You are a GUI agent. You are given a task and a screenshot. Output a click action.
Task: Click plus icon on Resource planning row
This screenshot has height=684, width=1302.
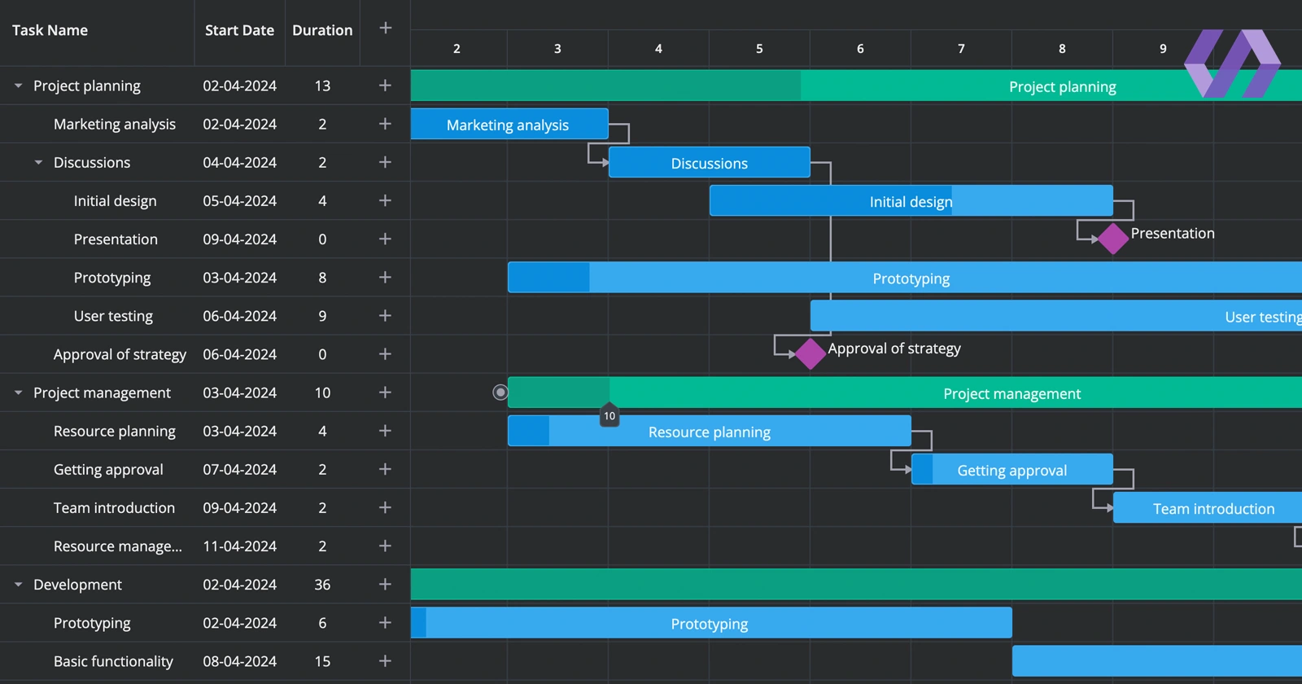click(x=386, y=431)
